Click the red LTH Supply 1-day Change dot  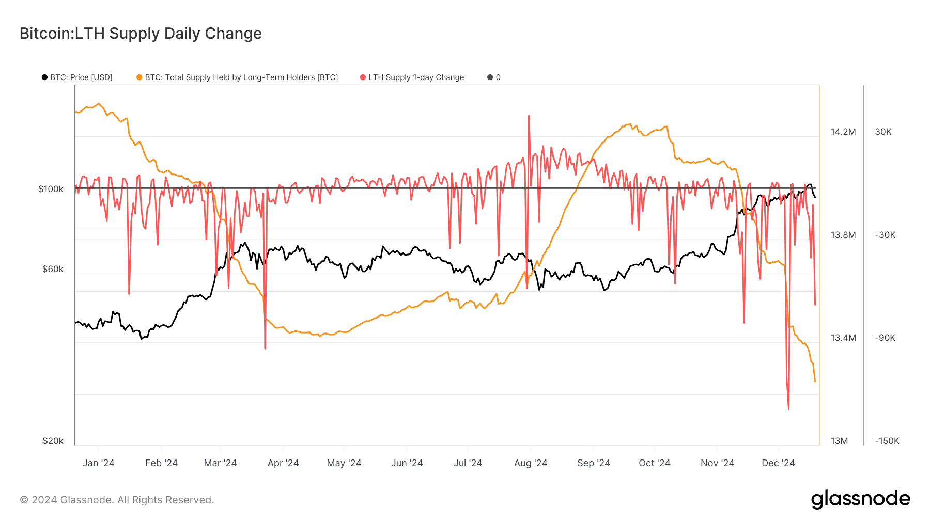(x=364, y=77)
